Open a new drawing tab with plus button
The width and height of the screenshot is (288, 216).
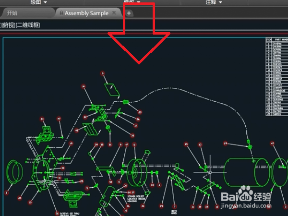(129, 13)
